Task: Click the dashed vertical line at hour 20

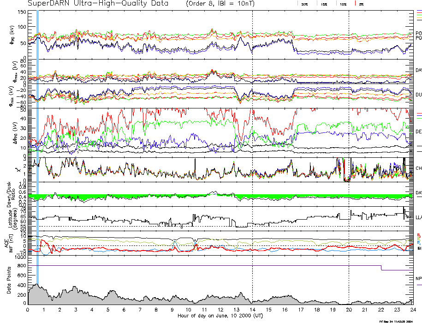Action: click(349, 138)
